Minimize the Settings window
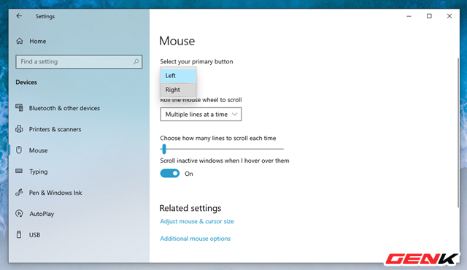Image resolution: width=467 pixels, height=270 pixels. (409, 16)
